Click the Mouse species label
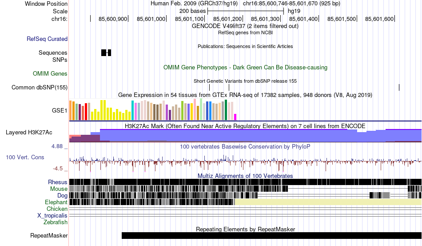 [x=59, y=189]
